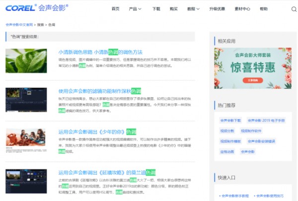The image size is (298, 201).
Task: Click the 惊喜特惠 promotional banner
Action: click(253, 68)
